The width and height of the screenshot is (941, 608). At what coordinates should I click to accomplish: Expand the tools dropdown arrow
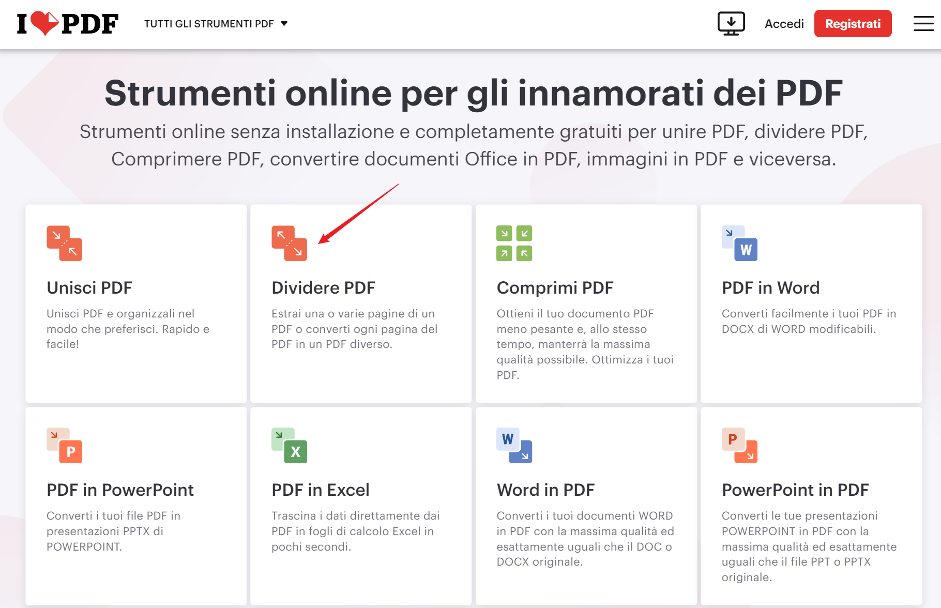tap(283, 23)
